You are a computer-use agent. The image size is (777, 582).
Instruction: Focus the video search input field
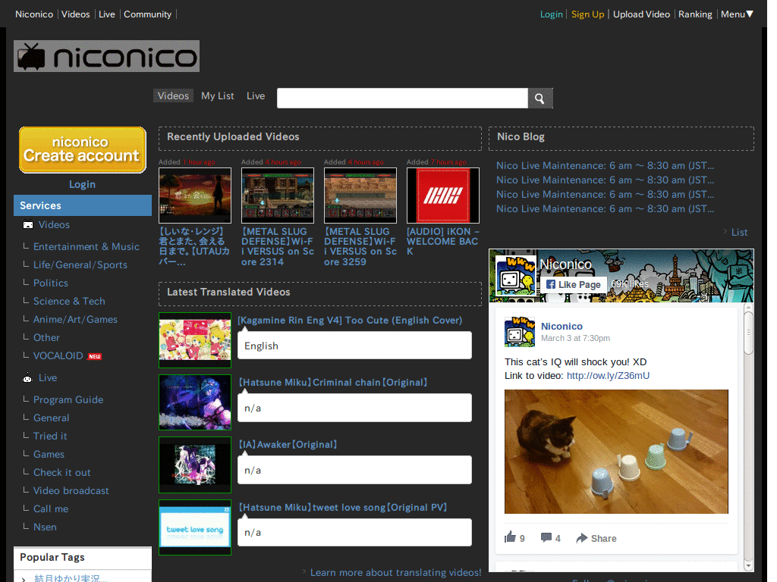[x=402, y=99]
